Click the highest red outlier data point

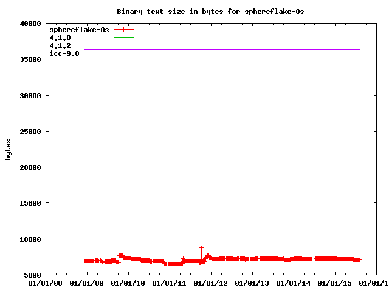pyautogui.click(x=201, y=247)
